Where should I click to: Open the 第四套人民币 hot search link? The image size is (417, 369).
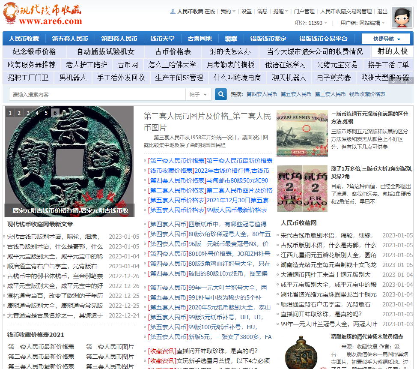click(x=262, y=94)
